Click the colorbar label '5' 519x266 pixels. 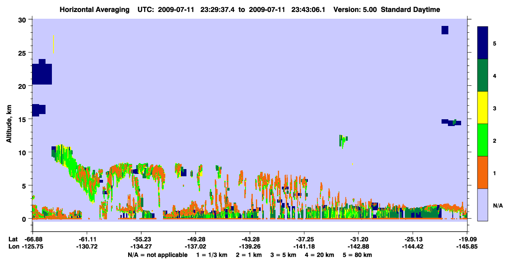coord(494,43)
